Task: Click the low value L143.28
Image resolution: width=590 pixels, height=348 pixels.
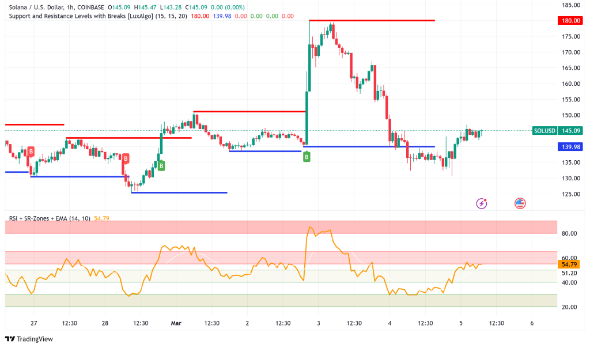Action: [171, 7]
